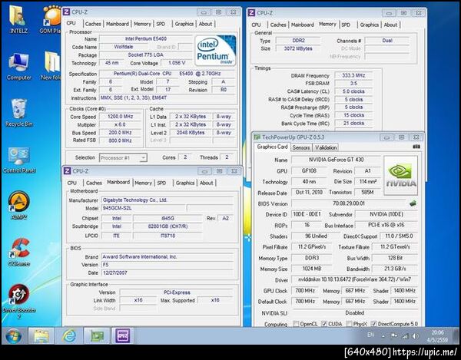
Task: Select the Caches tab in top CPU-Z window
Action: [x=94, y=23]
